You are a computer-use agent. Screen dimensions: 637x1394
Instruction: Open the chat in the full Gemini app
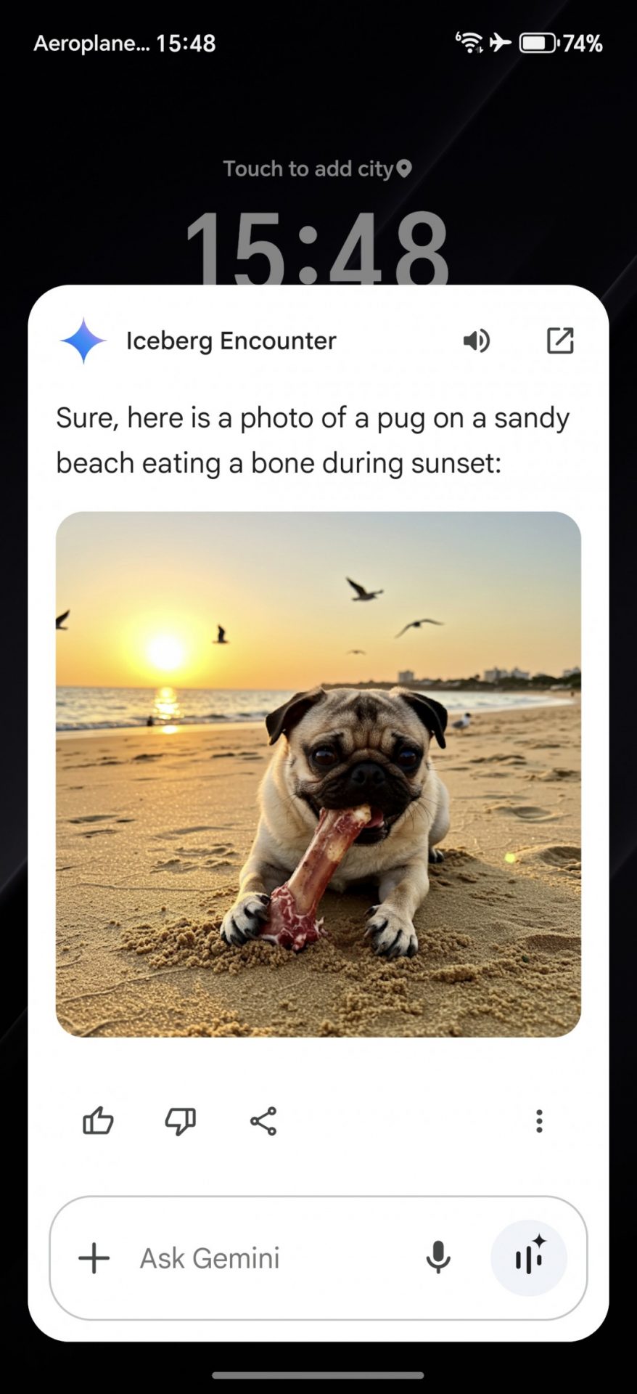560,341
